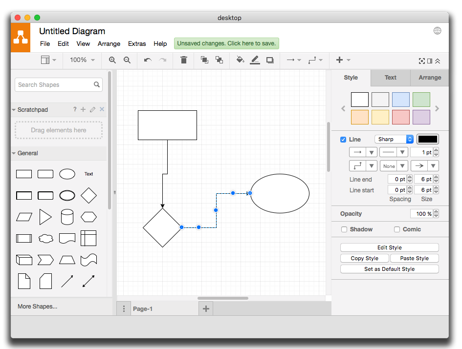
Task: Toggle format panel icon
Action: 430,61
